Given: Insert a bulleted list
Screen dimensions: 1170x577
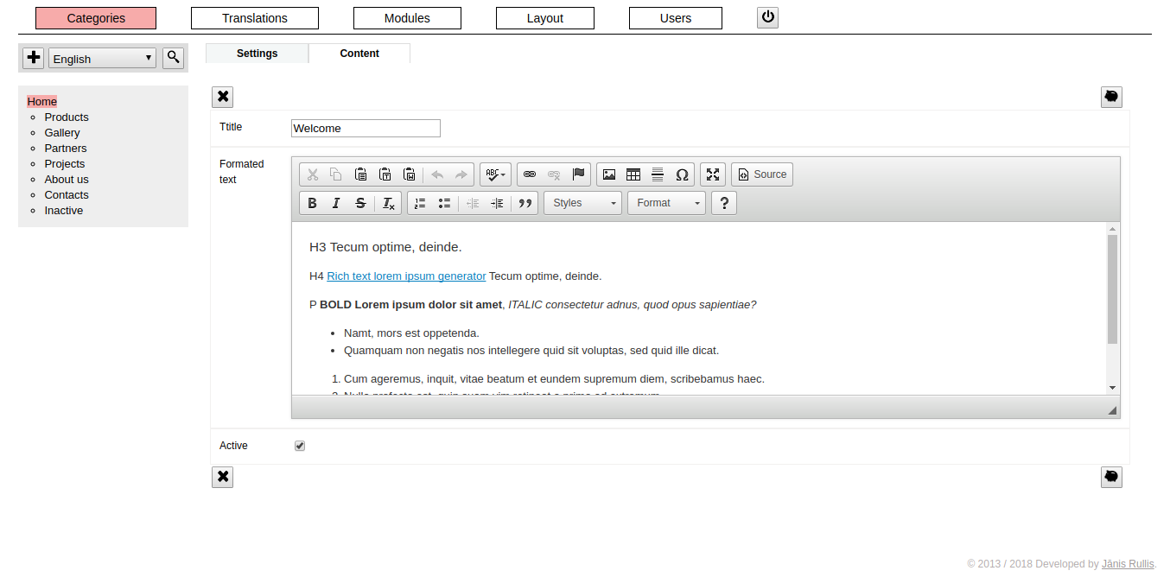Looking at the screenshot, I should (444, 203).
